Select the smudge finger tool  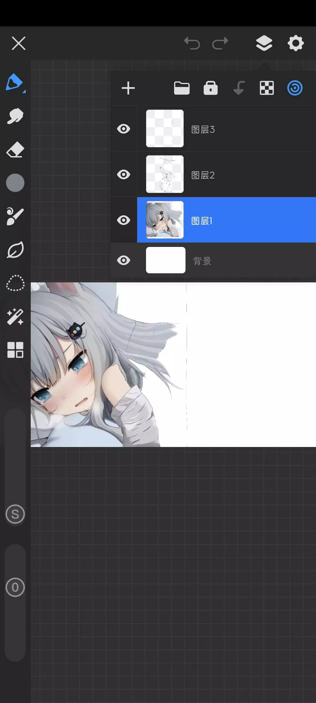coord(15,116)
